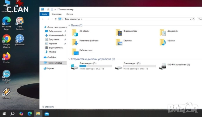Open the Customize Quick Access Toolbar dropdown

click(55, 10)
